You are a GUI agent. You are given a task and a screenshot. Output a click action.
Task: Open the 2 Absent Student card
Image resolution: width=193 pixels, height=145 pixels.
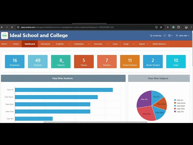(153, 62)
